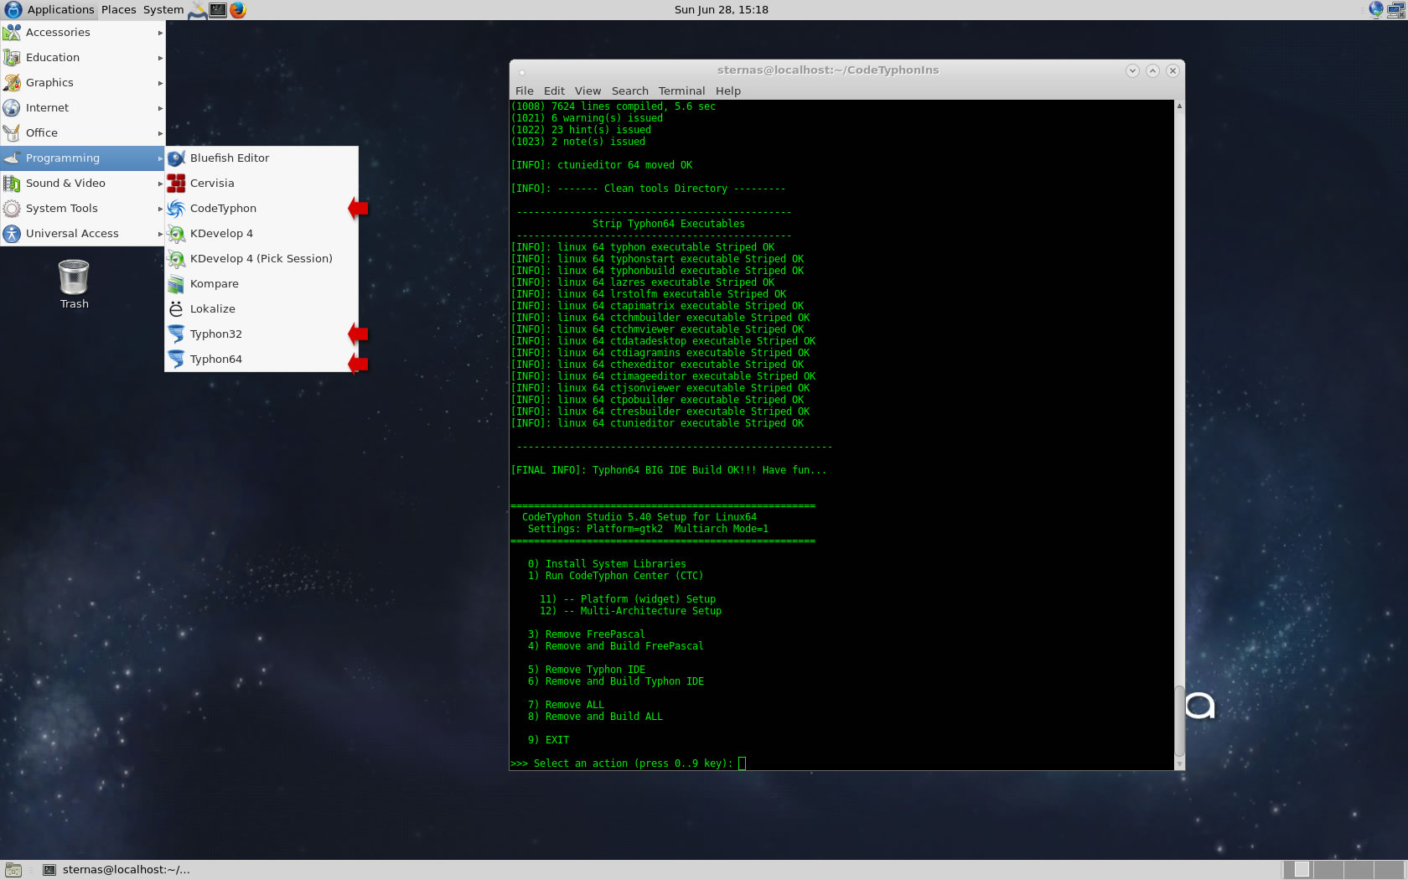This screenshot has width=1408, height=880.
Task: Click the terminal scrollbar up arrow
Action: pyautogui.click(x=1179, y=106)
